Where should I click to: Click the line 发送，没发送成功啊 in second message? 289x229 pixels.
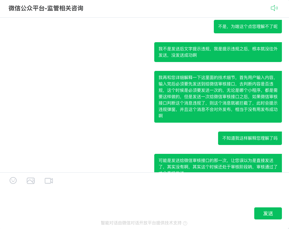[178, 55]
